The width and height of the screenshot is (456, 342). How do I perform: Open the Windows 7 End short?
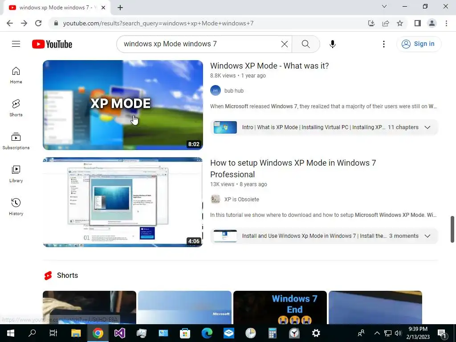(x=280, y=307)
